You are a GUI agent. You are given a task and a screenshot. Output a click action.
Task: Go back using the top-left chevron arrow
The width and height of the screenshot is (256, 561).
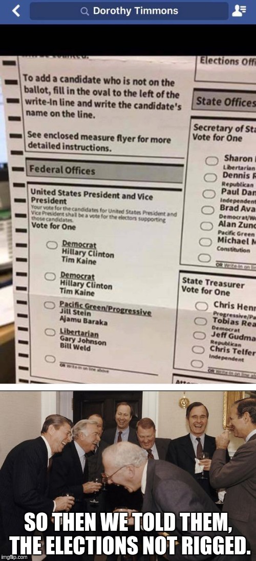coord(16,11)
